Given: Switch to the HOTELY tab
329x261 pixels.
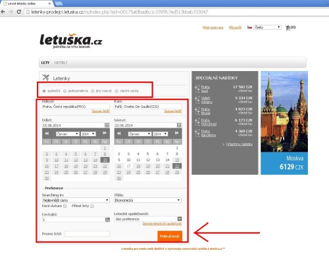Looking at the screenshot, I should pyautogui.click(x=61, y=62).
